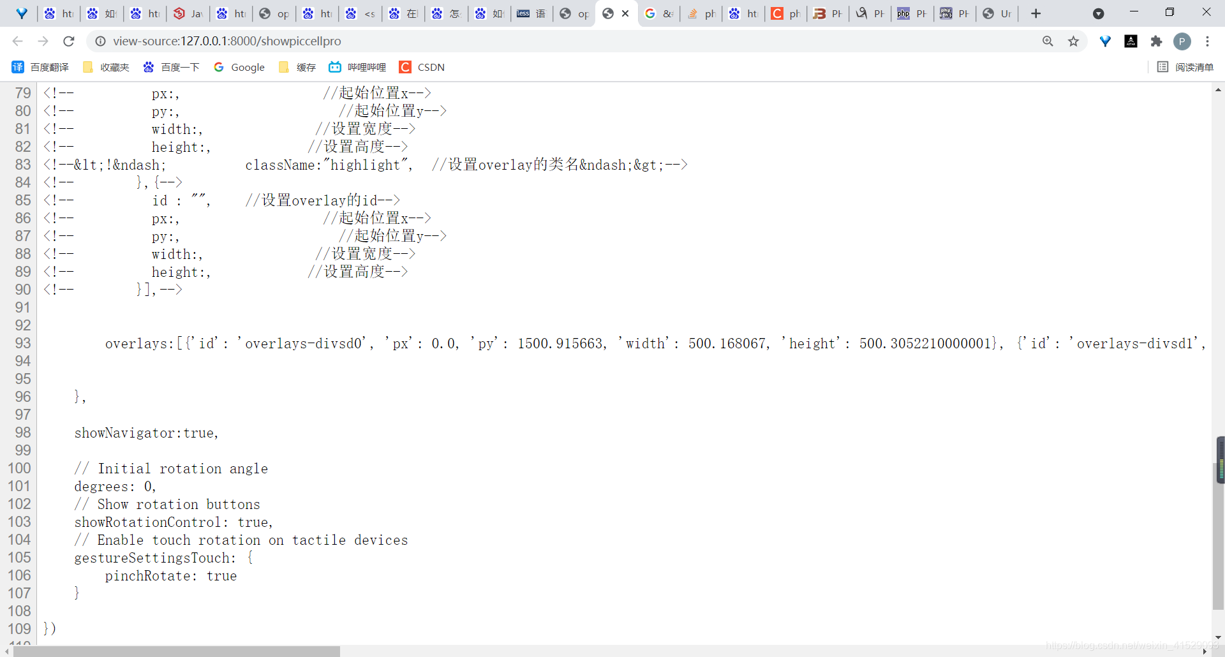Open the blue V extension in the toolbar
The height and width of the screenshot is (657, 1225).
coord(1105,41)
